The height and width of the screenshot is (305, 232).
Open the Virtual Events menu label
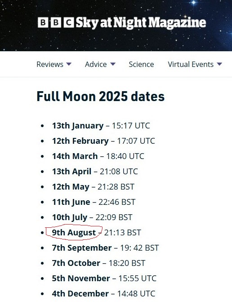pyautogui.click(x=191, y=64)
